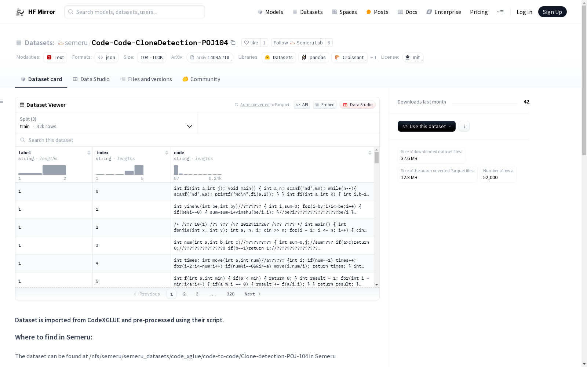Switch to the Dataset card tab
Image resolution: width=587 pixels, height=367 pixels.
click(41, 79)
